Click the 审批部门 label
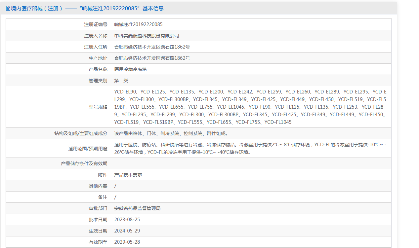 (x=98, y=208)
